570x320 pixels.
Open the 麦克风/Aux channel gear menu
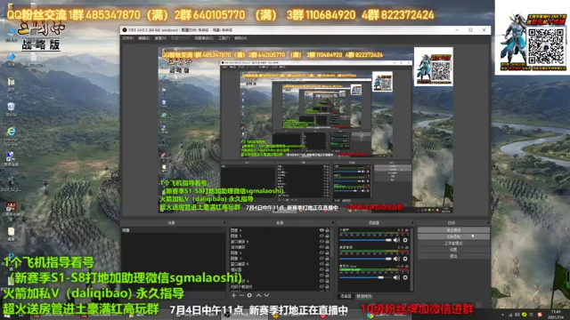(405, 277)
